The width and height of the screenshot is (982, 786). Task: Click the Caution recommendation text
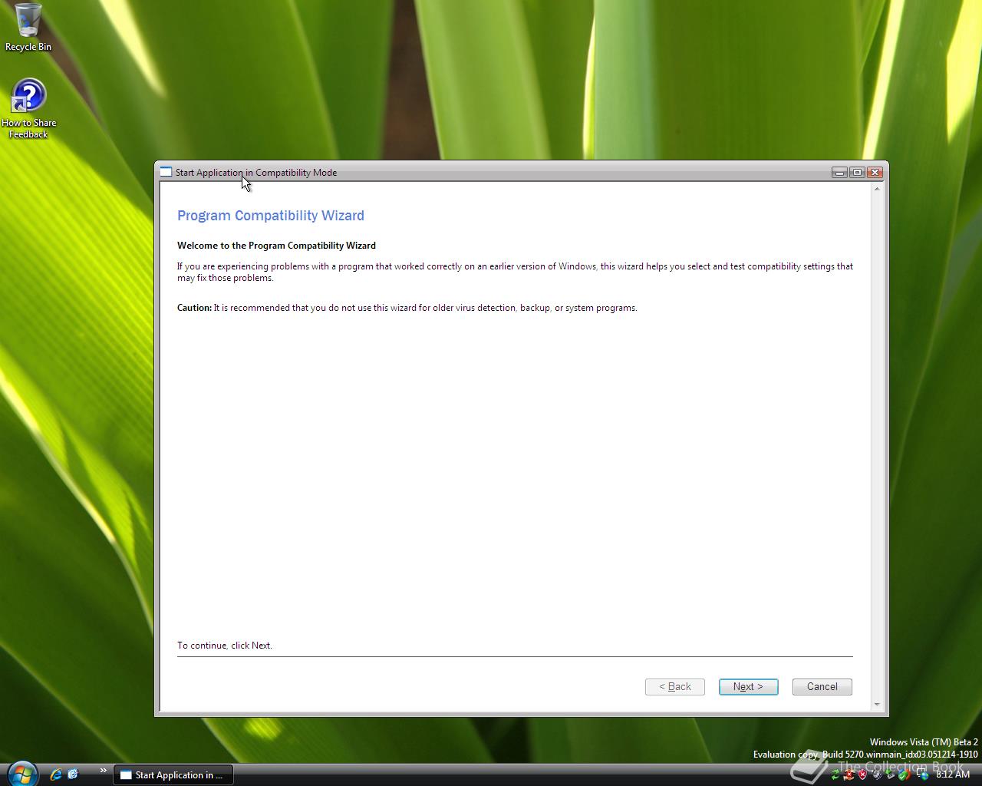[x=407, y=308]
